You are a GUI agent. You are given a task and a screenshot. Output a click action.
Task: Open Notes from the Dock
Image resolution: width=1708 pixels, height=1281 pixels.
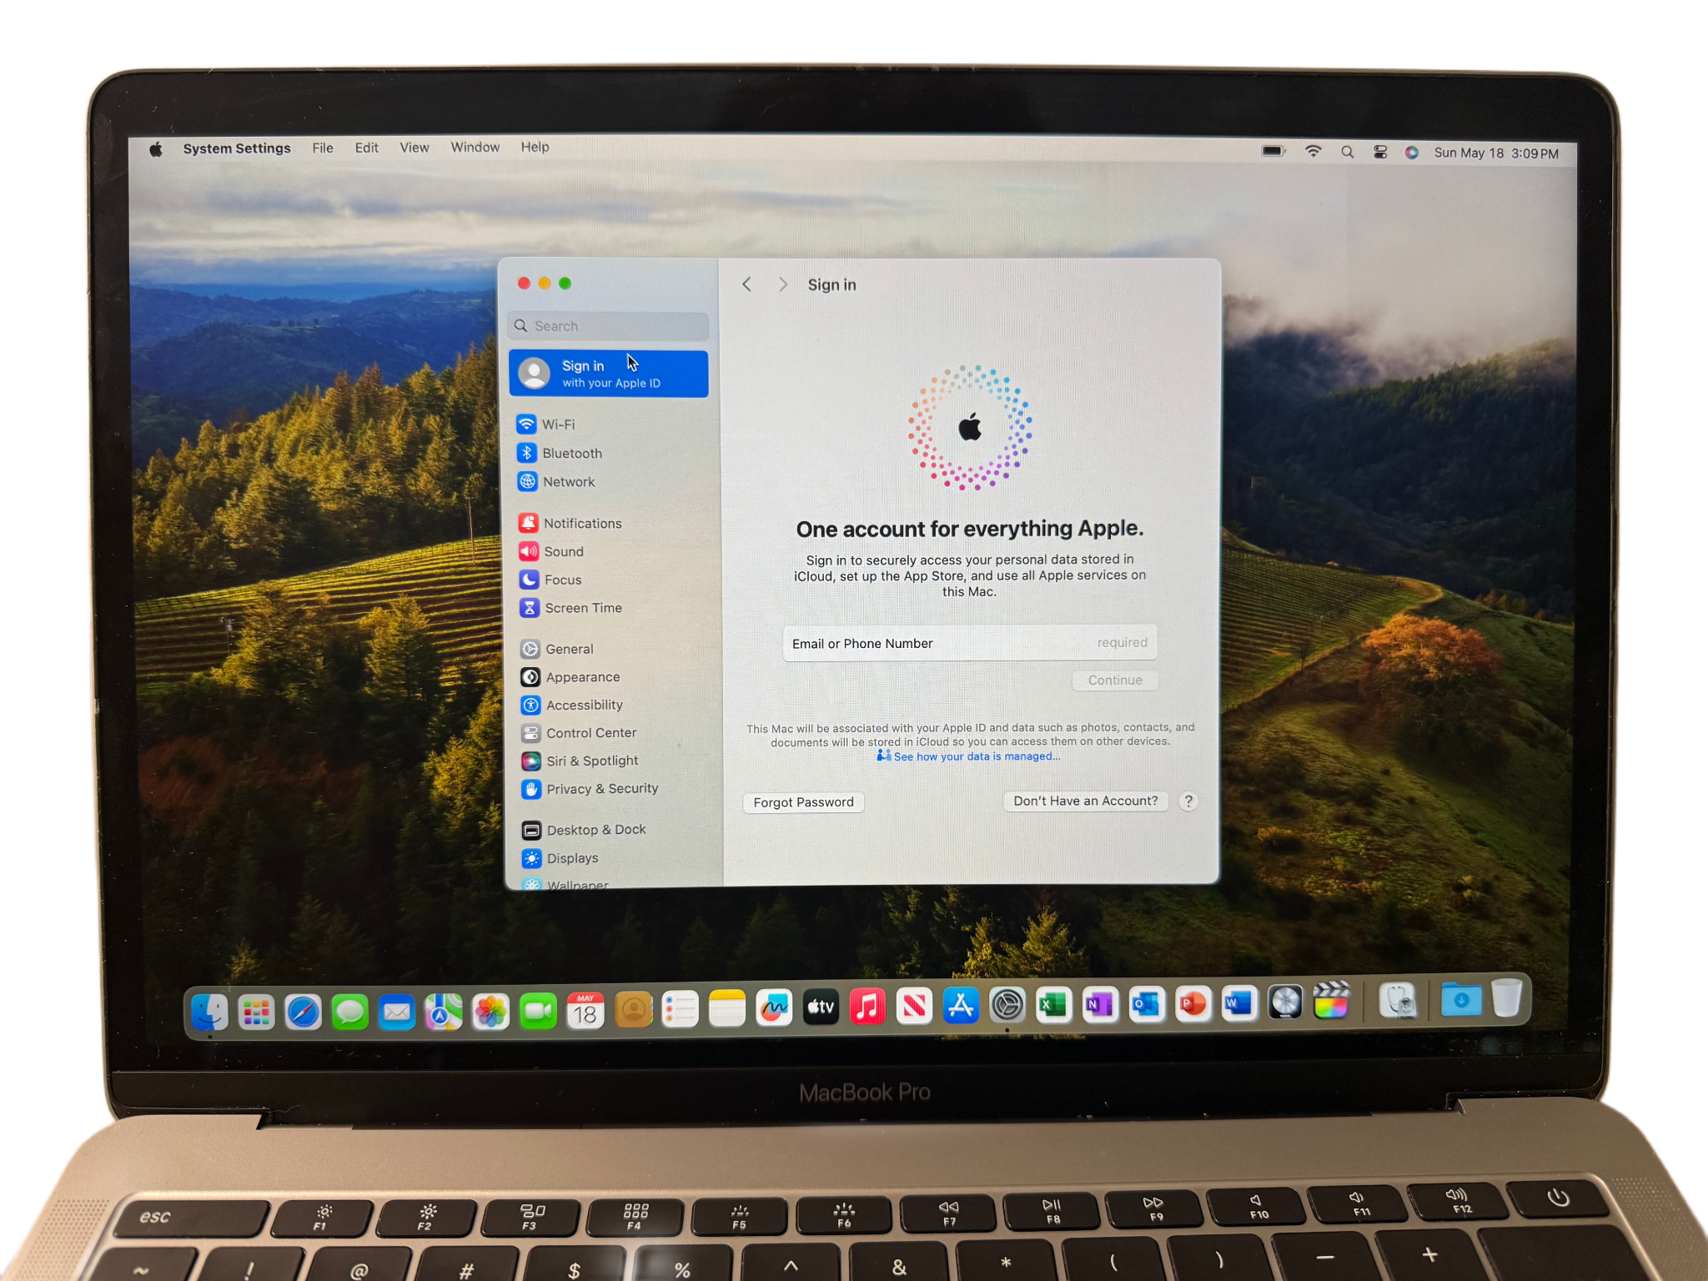coord(727,1009)
